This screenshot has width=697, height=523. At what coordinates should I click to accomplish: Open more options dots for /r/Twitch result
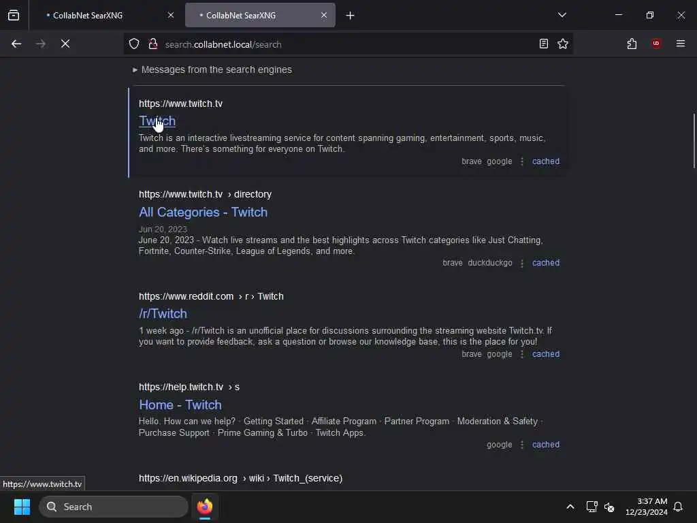522,354
